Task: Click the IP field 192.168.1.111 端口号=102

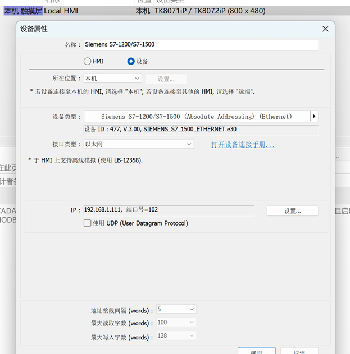Action: tap(169, 210)
